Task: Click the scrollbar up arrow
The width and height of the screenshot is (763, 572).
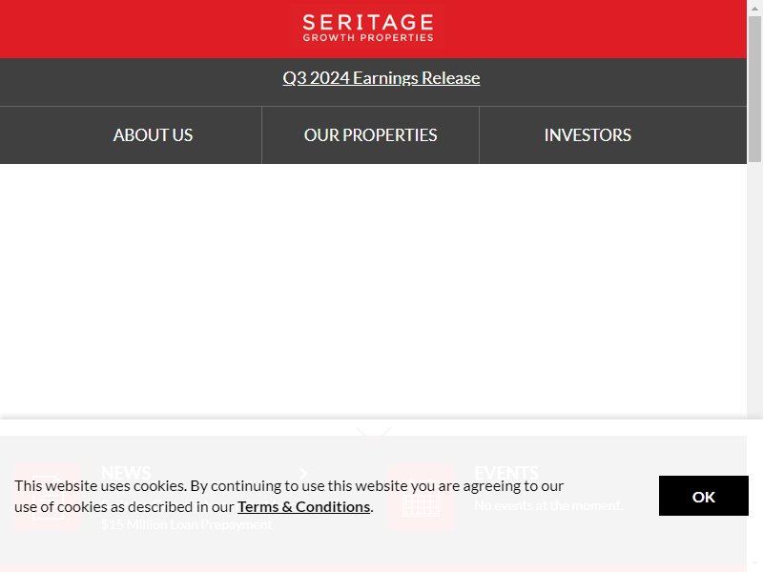Action: click(x=754, y=8)
